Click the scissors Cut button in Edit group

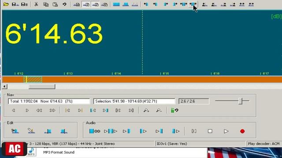coord(15,131)
